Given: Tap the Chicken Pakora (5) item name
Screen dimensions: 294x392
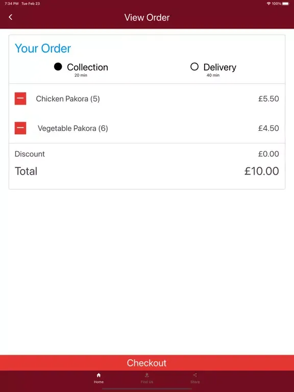Looking at the screenshot, I should click(68, 99).
